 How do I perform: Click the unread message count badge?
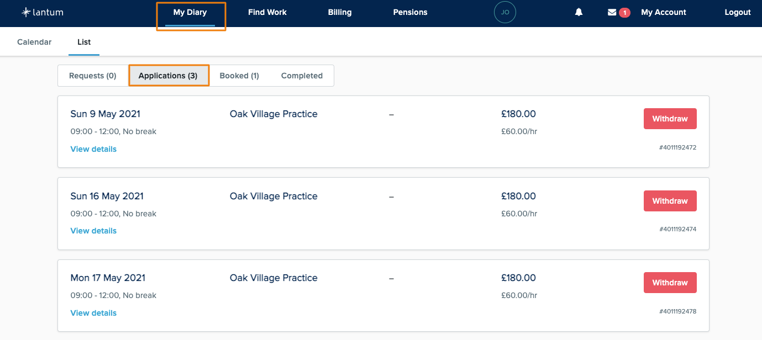pos(624,13)
